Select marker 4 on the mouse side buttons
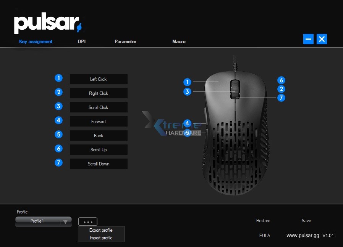343x247 pixels. coord(187,123)
